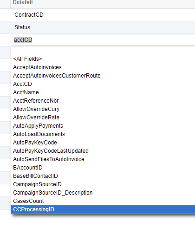Click the acctCD input field
The height and width of the screenshot is (235, 195).
[x=103, y=40]
